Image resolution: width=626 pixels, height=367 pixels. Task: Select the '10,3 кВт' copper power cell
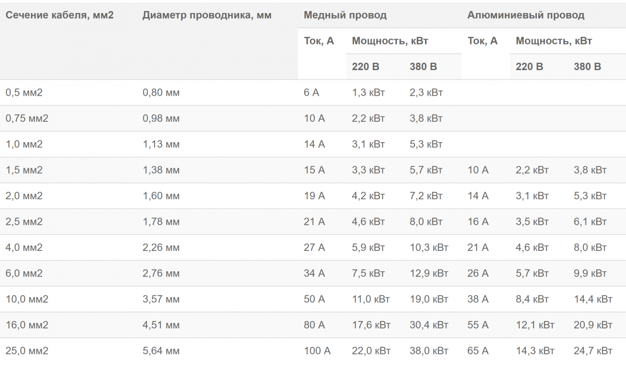(x=429, y=247)
